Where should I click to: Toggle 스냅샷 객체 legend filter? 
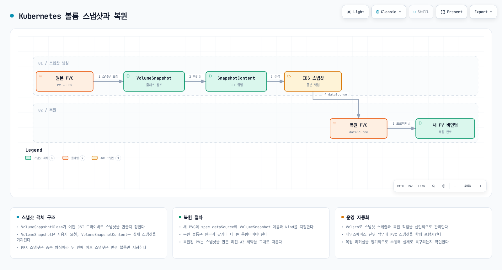pyautogui.click(x=40, y=158)
